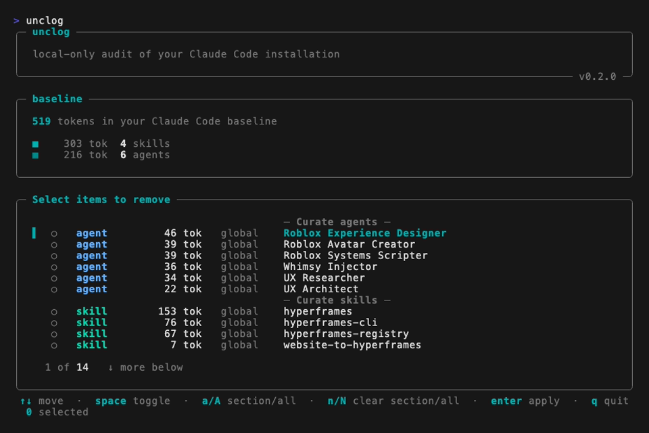Click the prompt chevron before the unclog command
This screenshot has width=649, height=433.
[15, 20]
